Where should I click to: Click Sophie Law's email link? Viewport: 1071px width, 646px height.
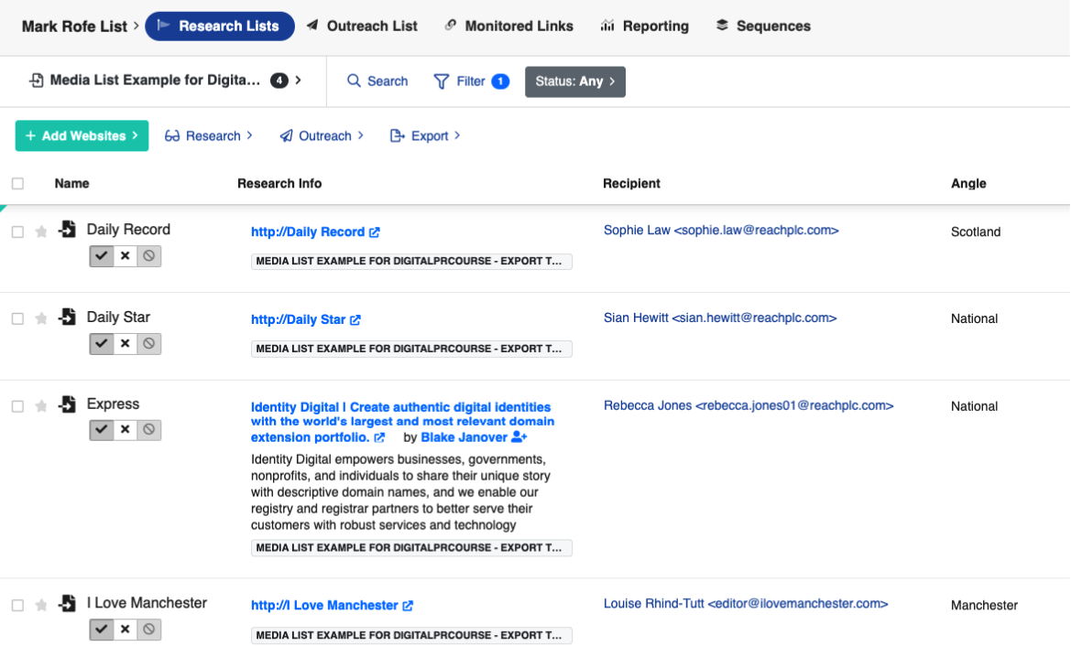721,230
